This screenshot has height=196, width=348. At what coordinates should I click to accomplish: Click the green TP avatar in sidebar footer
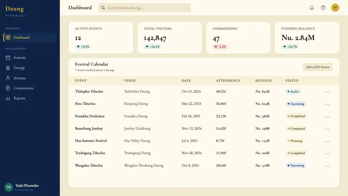click(9, 187)
